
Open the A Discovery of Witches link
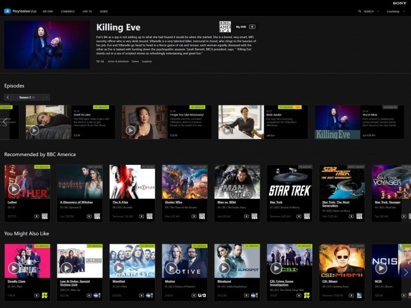76,202
